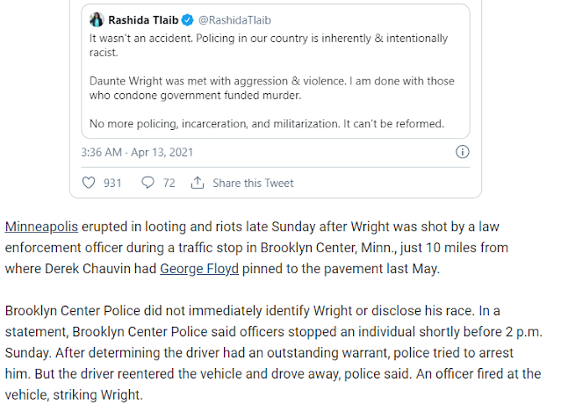Screen dimensions: 561x404
Task: Click the 'vehicle, striking Wright.' sentence
Action: point(74,394)
